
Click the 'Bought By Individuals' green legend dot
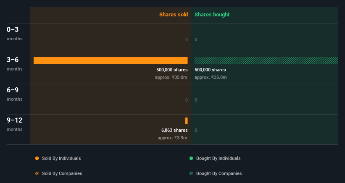tap(191, 158)
